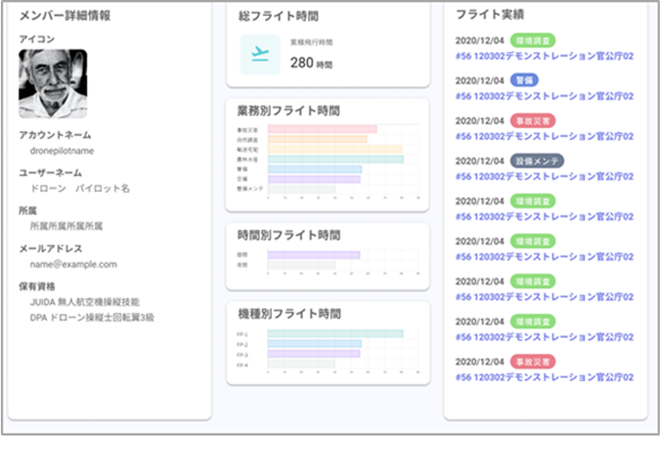
Task: Click the account name value dronepilotname
Action: click(x=62, y=151)
